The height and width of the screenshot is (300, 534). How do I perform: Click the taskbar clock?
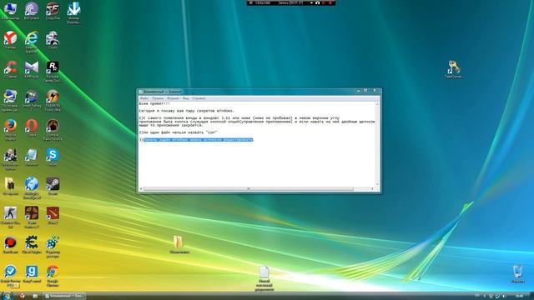pyautogui.click(x=519, y=297)
